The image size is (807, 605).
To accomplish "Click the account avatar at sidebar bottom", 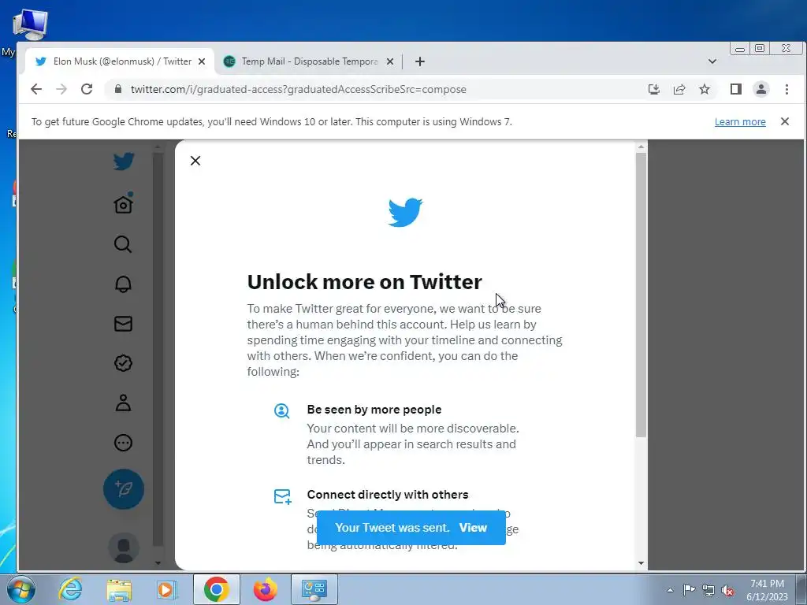I will [x=124, y=547].
